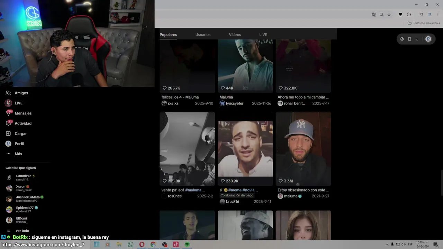Open TikTok app from the taskbar
The width and height of the screenshot is (443, 249).
point(176,245)
